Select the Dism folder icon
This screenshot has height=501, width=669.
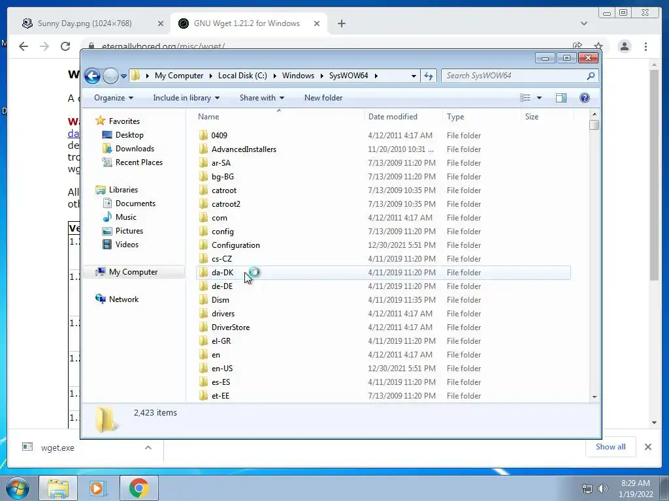(x=204, y=300)
